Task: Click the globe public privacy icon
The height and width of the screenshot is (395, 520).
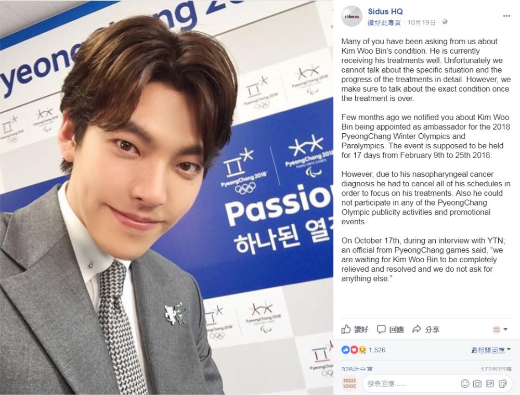Action: pyautogui.click(x=445, y=22)
